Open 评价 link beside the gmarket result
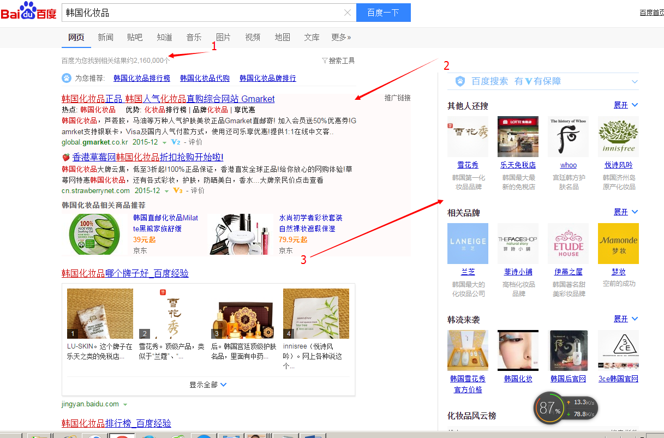The image size is (664, 438). pos(196,142)
